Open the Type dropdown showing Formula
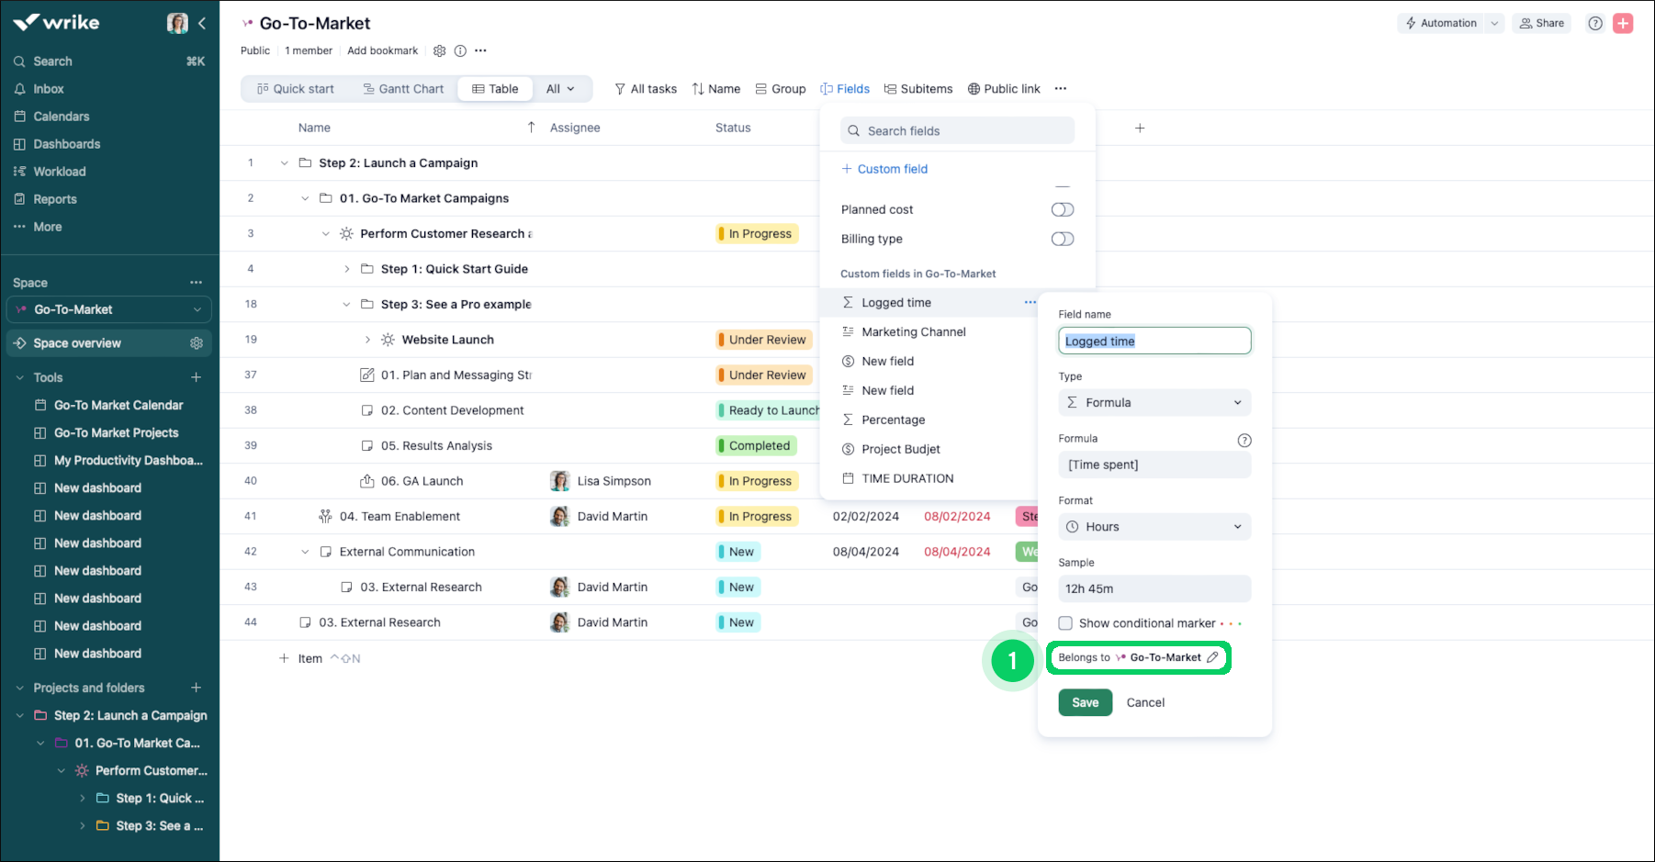 1154,403
